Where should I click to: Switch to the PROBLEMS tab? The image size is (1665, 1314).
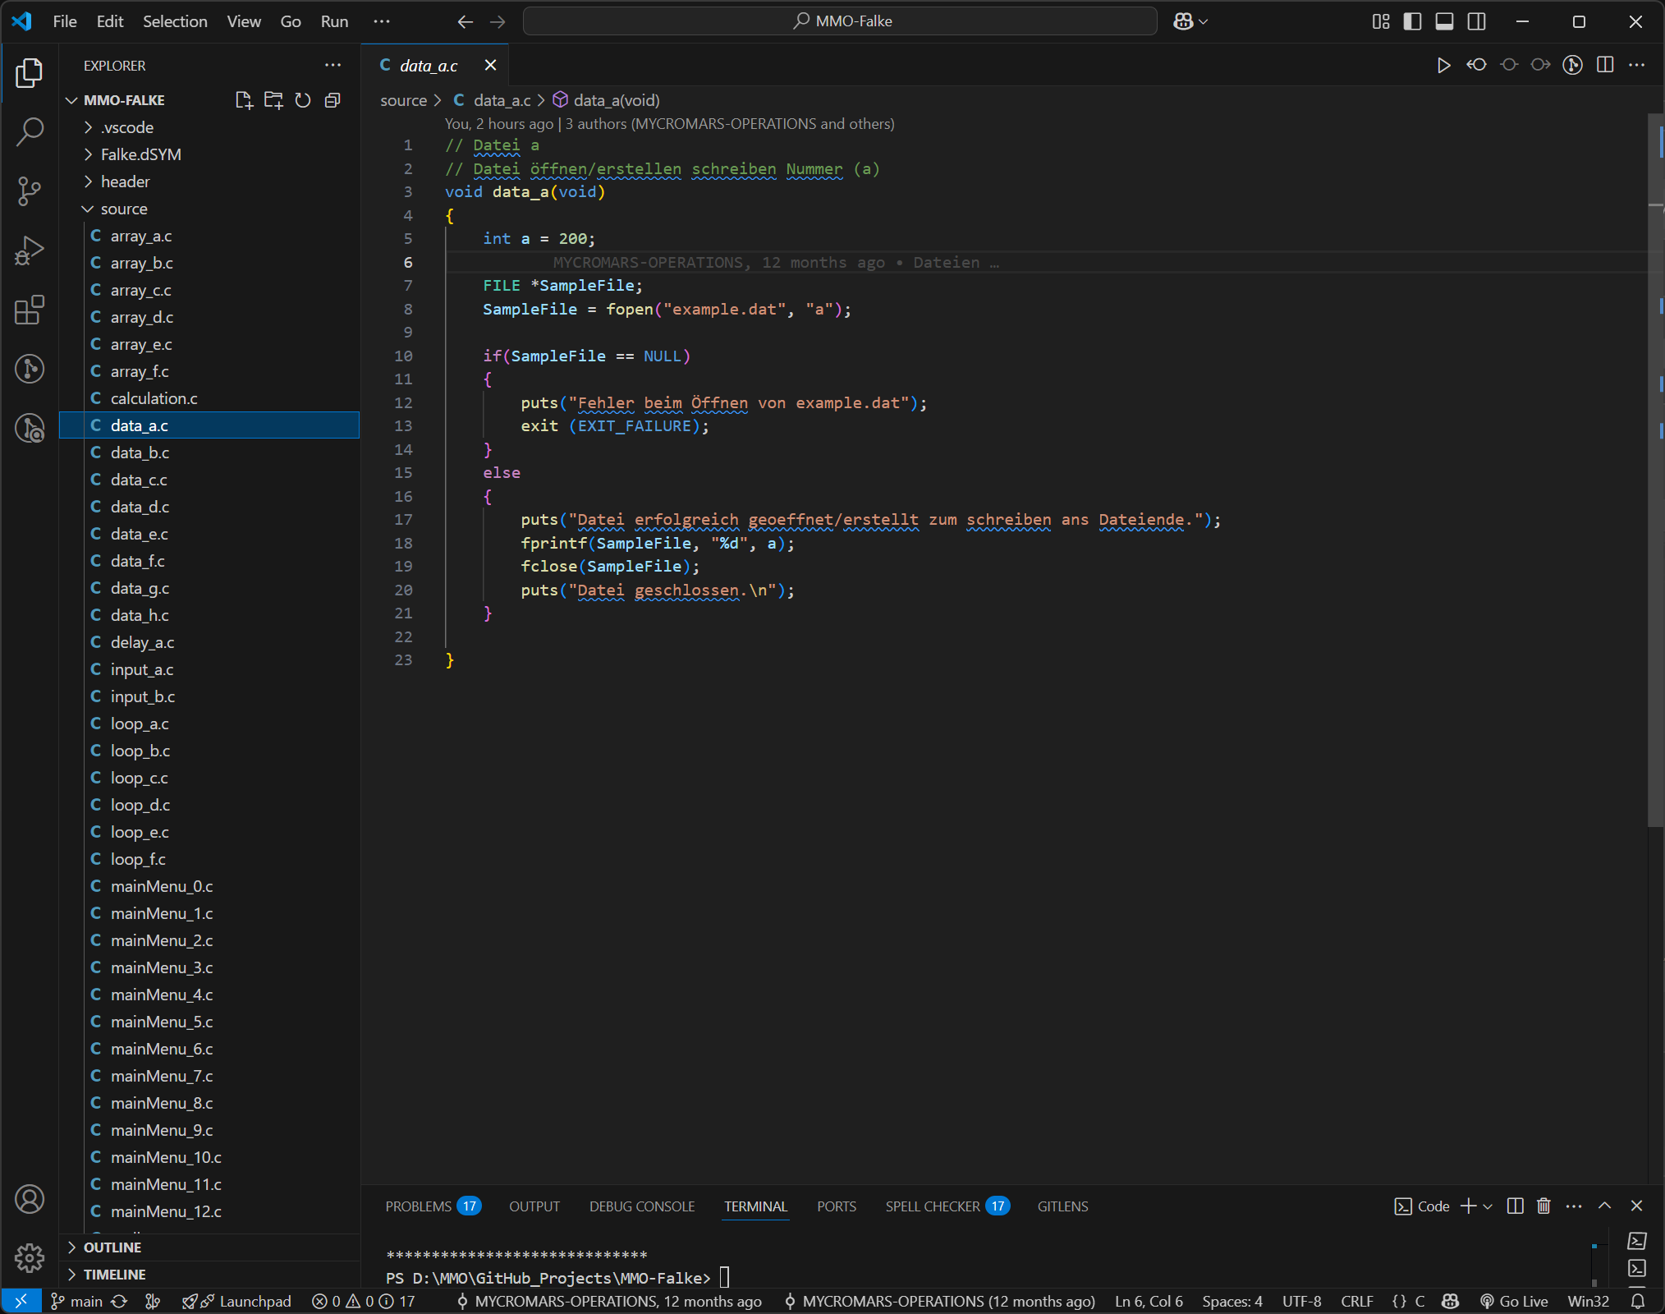(419, 1206)
